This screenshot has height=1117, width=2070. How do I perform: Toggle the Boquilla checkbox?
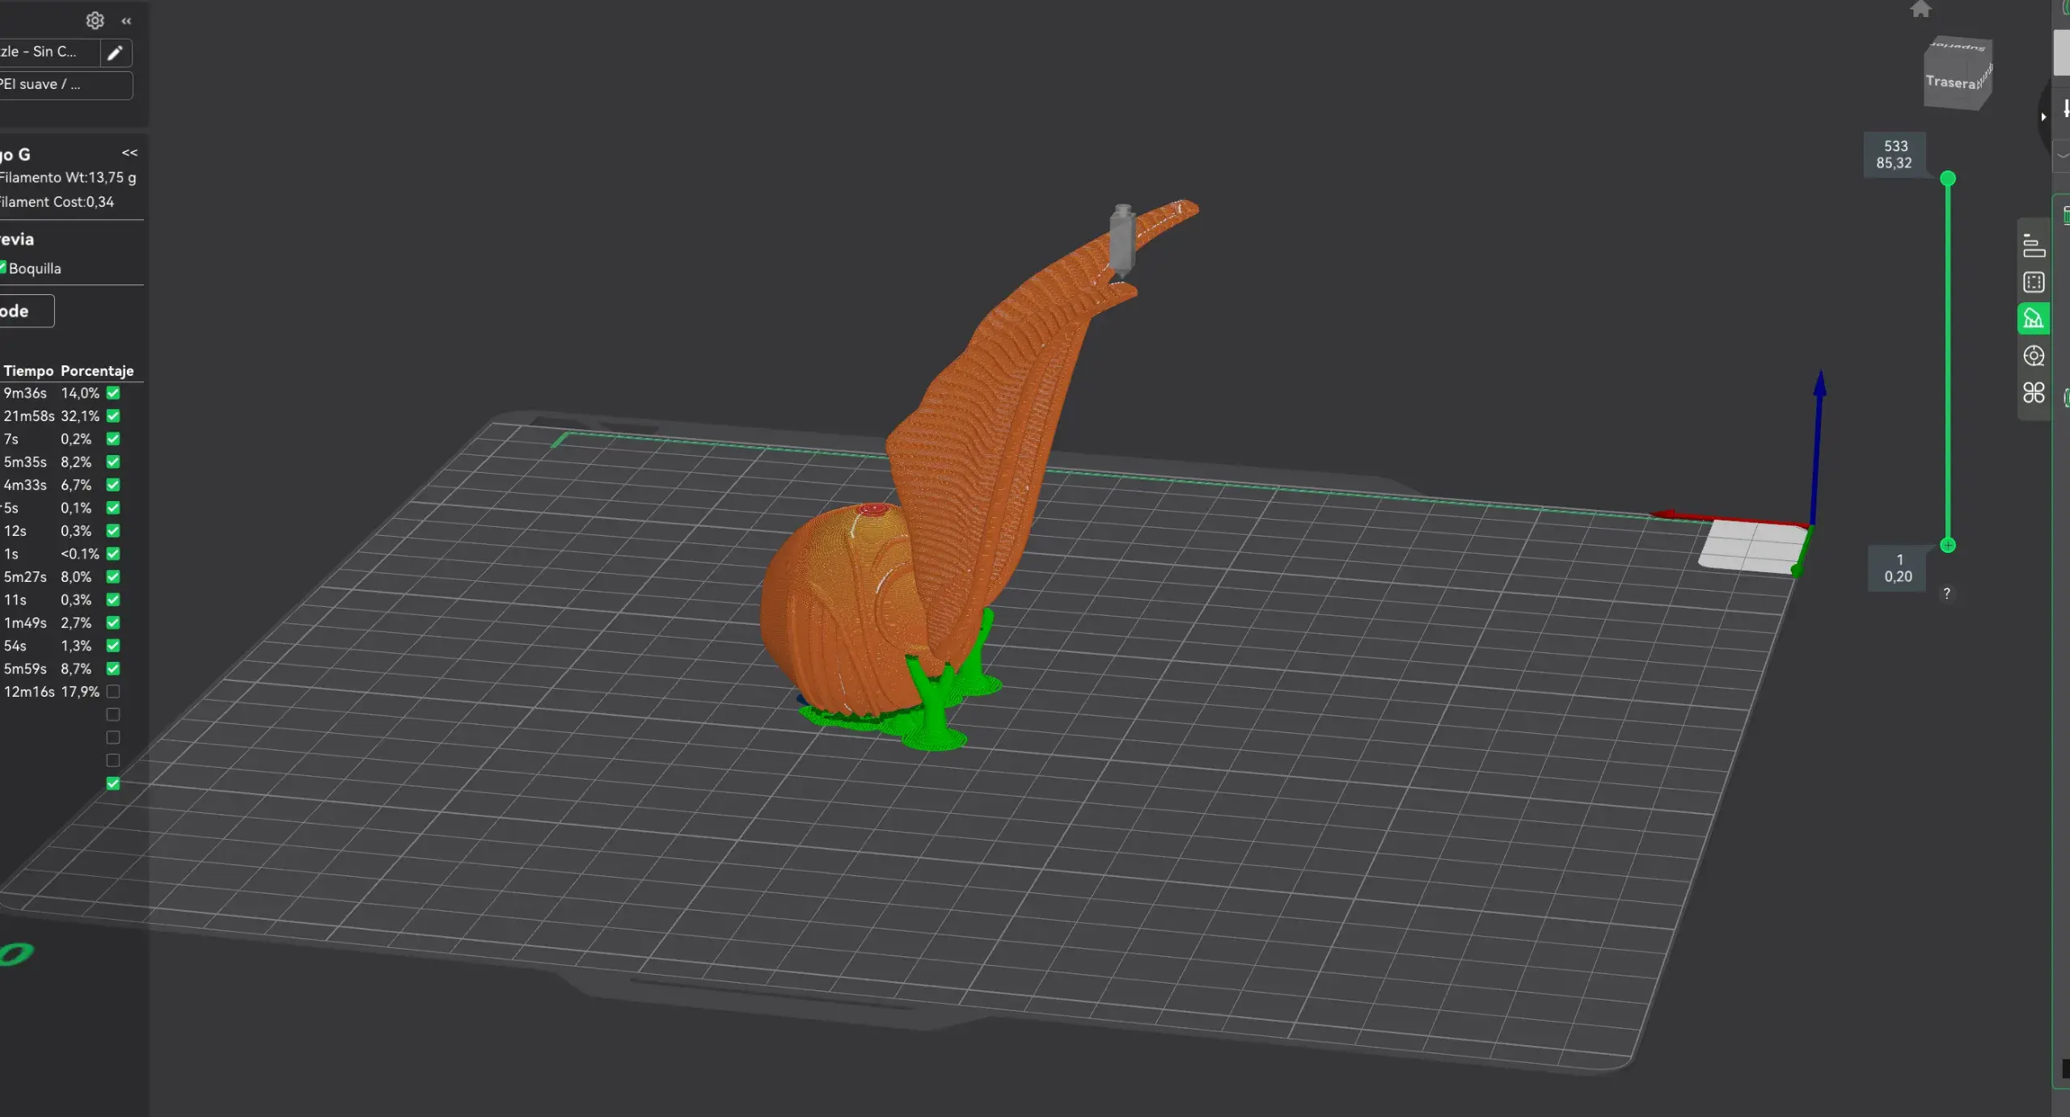(2, 268)
